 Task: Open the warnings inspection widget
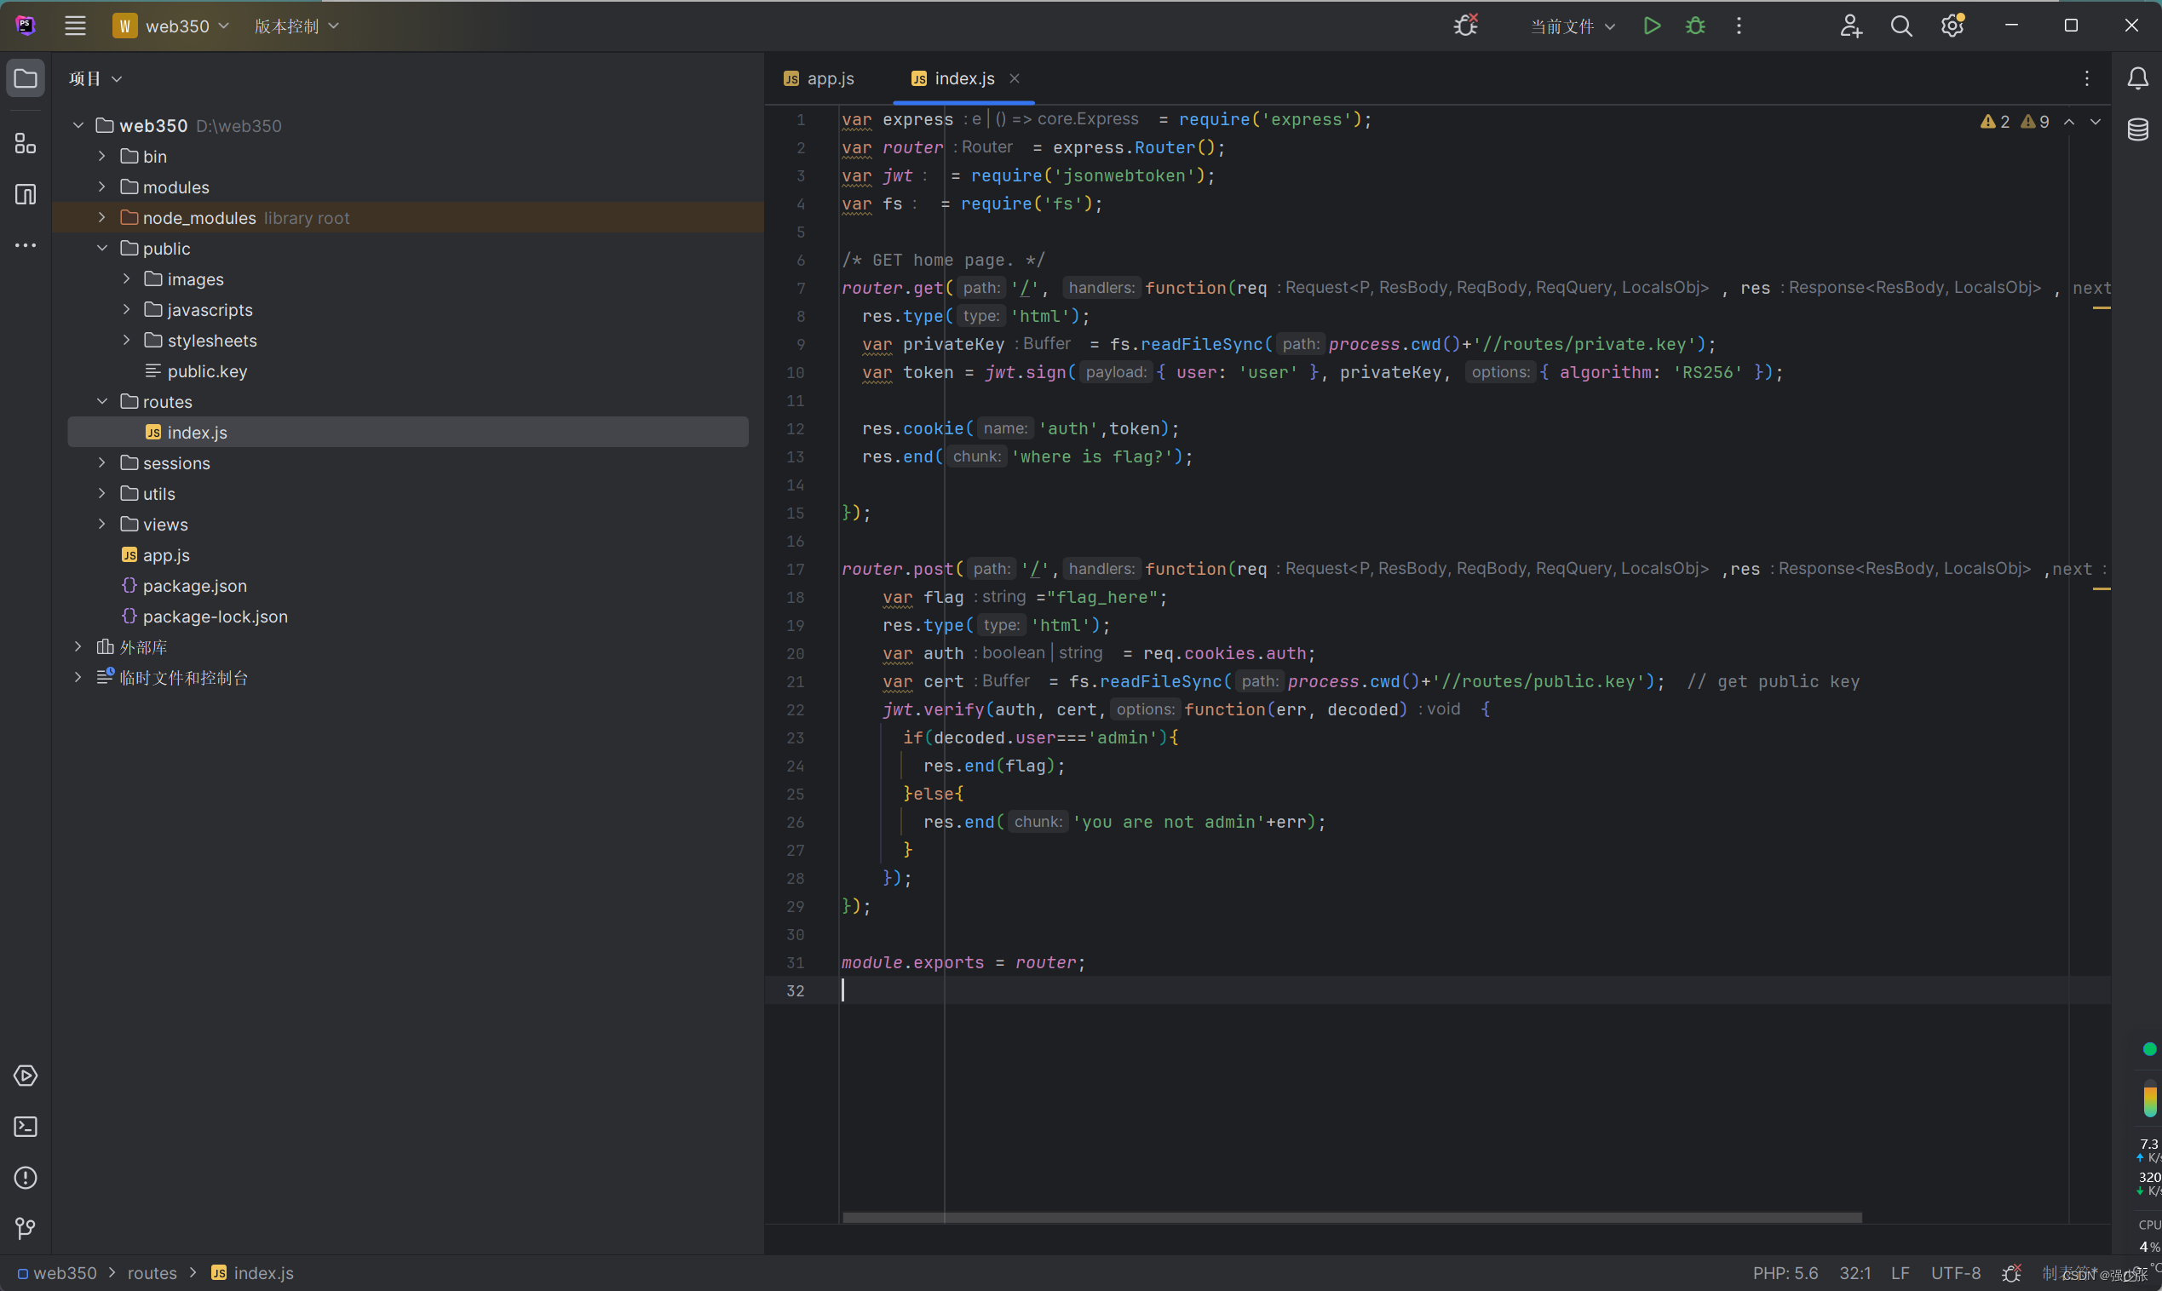point(2014,122)
